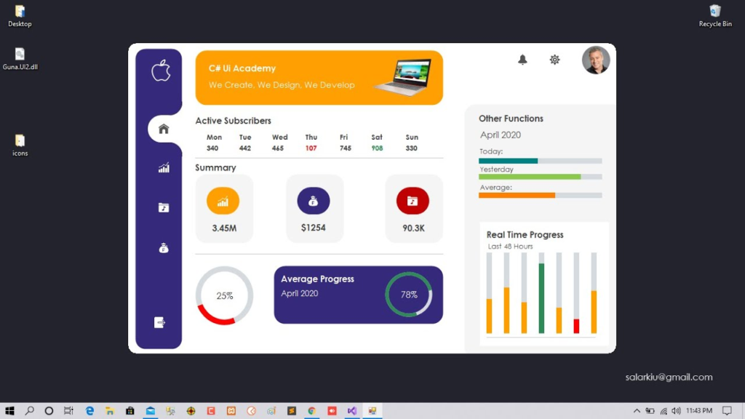Open the bar chart statistics sidebar icon

click(x=164, y=168)
